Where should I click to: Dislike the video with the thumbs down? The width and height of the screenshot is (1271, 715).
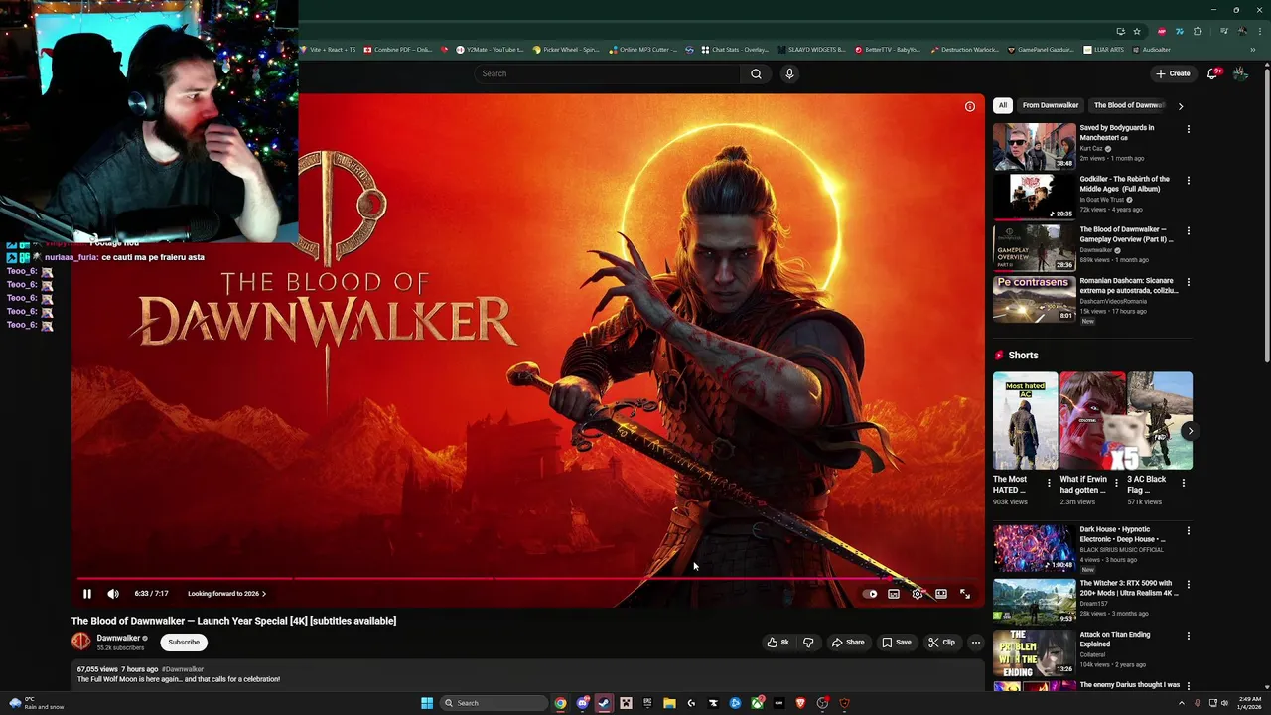[808, 643]
